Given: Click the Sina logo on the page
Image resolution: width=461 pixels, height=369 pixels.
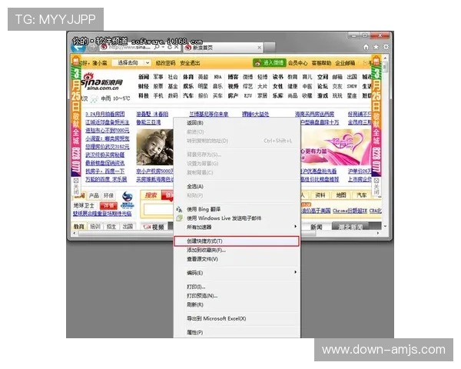Looking at the screenshot, I should tap(101, 82).
